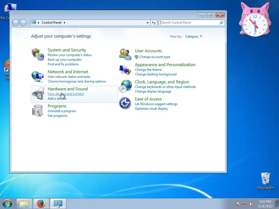Open the View by Category dropdown
279x209 pixels.
point(193,36)
